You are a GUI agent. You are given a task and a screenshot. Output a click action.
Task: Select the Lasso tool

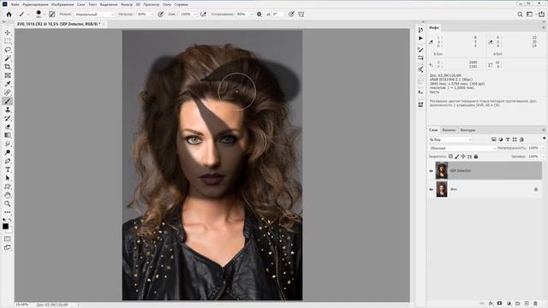8,50
